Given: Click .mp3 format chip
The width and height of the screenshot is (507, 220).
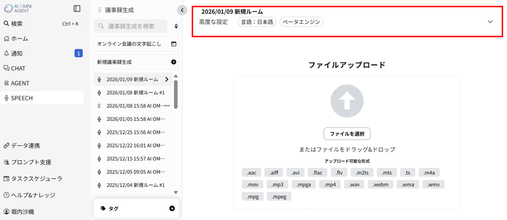Looking at the screenshot, I should pos(277,185).
